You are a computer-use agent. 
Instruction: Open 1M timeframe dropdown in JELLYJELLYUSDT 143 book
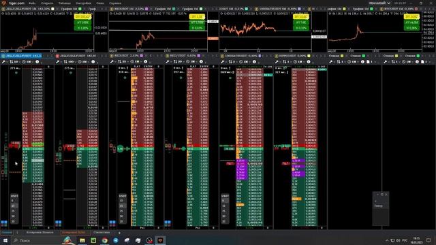[28, 62]
